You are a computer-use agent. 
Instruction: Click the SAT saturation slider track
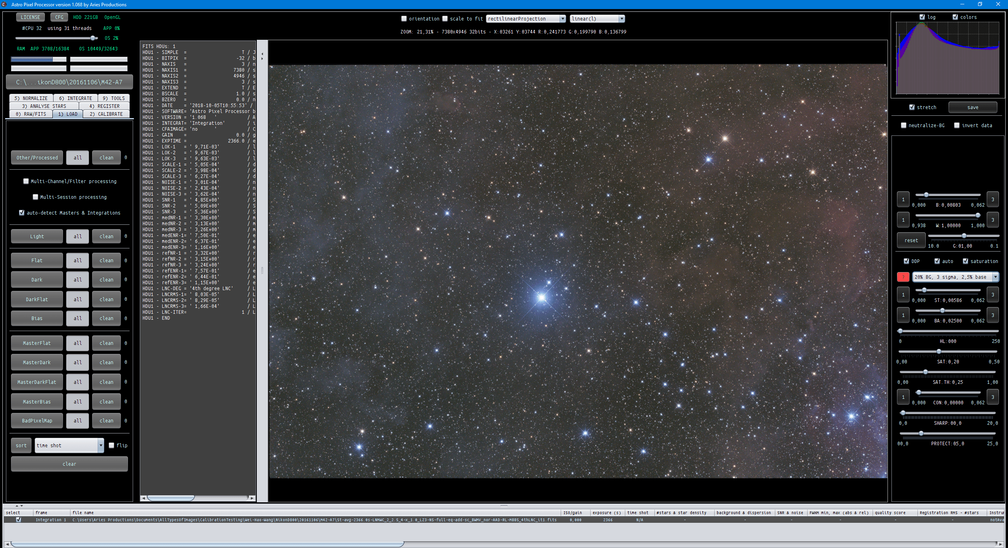click(948, 351)
